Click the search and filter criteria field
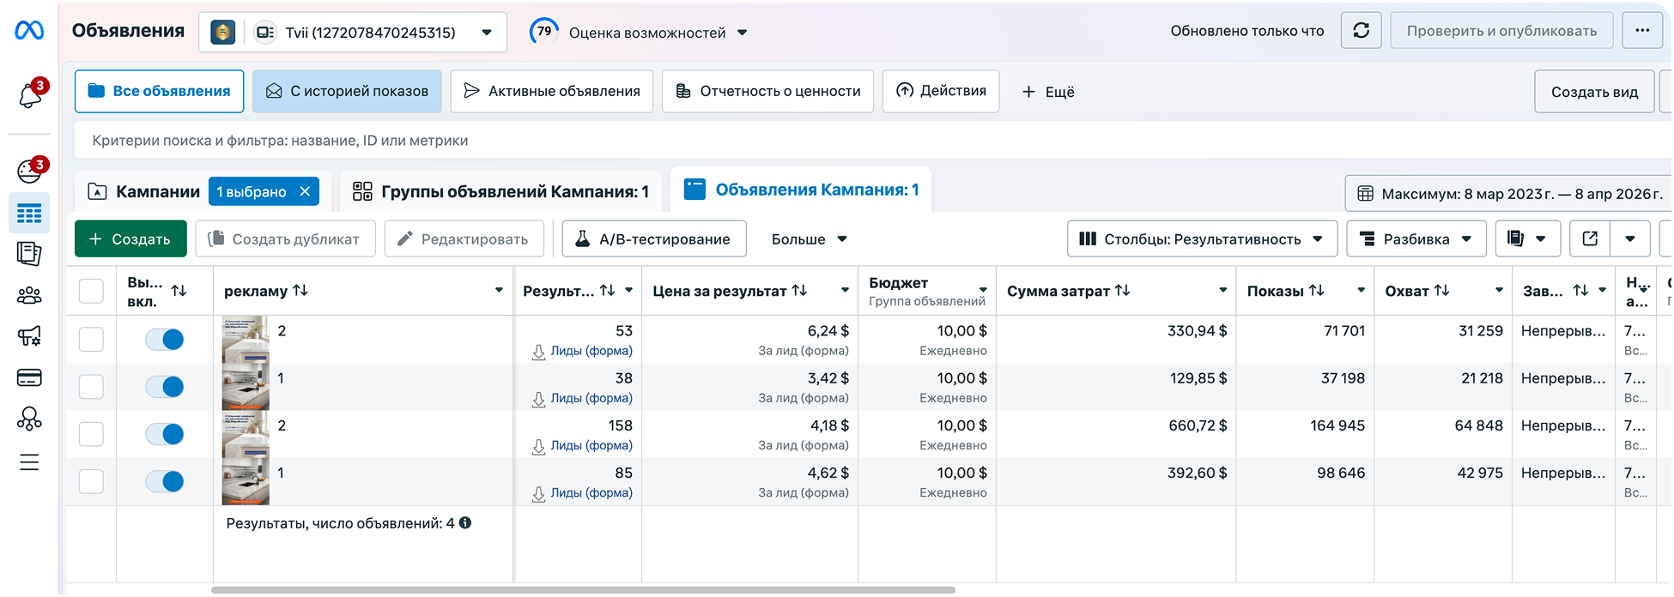 tap(871, 141)
